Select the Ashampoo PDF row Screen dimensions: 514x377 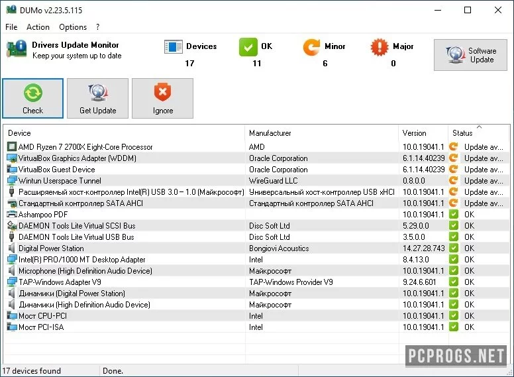[x=257, y=215]
